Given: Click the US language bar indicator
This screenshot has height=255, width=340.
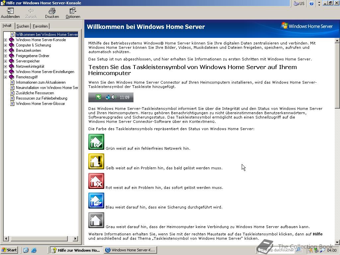Looking at the screenshot, I should click(x=299, y=3).
